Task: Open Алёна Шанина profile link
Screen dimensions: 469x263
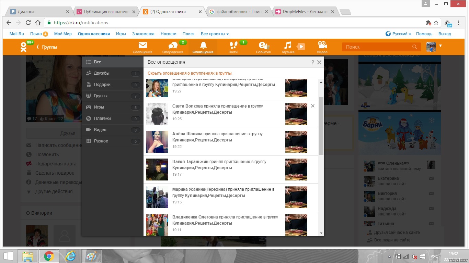Action: 187,134
